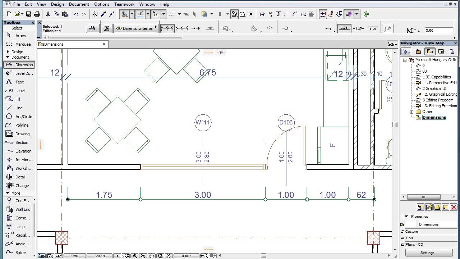
Task: Close the Toolbox panel
Action: 33,23
